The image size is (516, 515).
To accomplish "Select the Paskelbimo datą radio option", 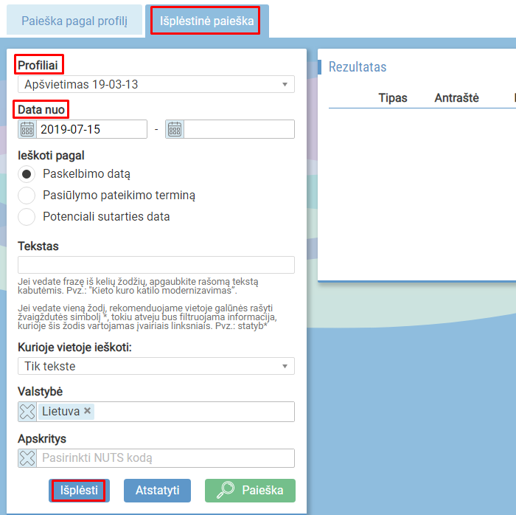I will pos(27,174).
